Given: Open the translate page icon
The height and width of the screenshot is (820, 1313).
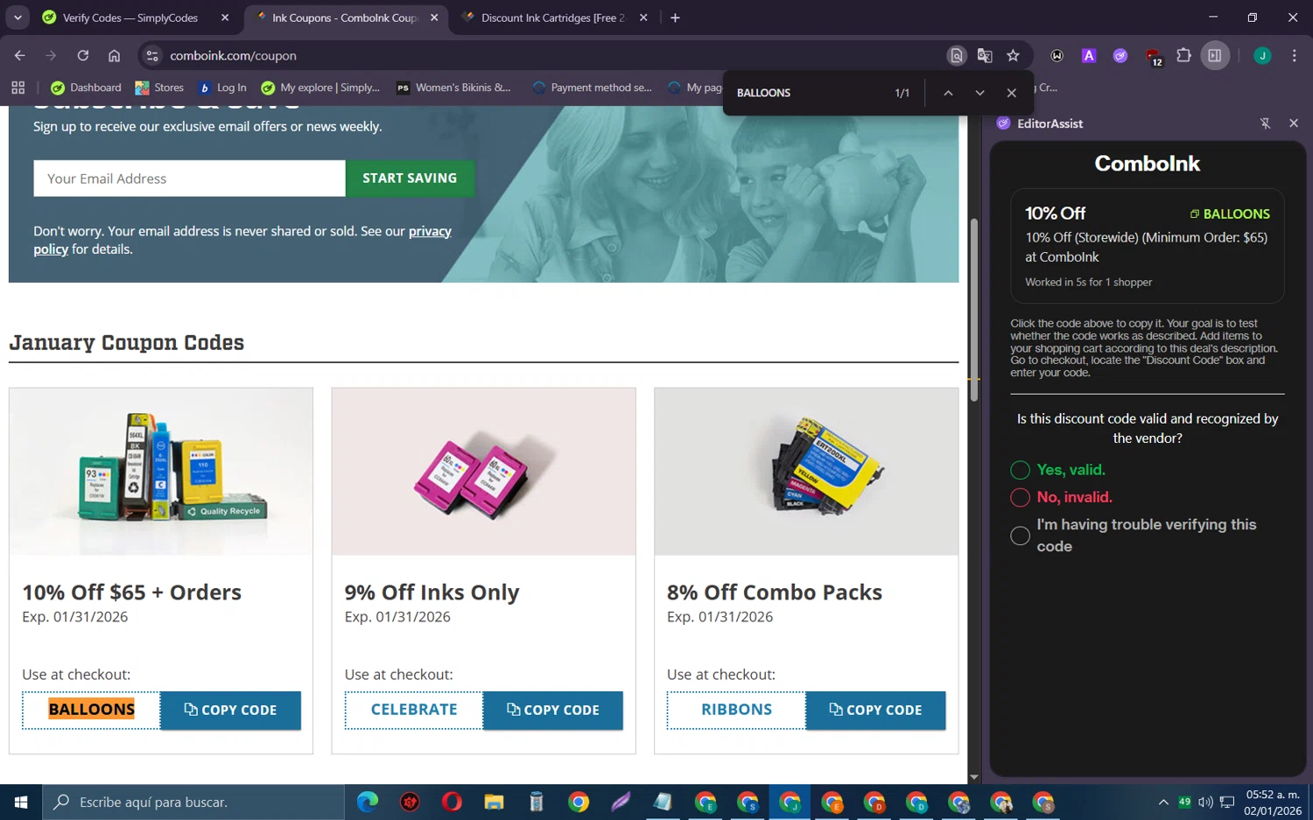Looking at the screenshot, I should coord(985,55).
